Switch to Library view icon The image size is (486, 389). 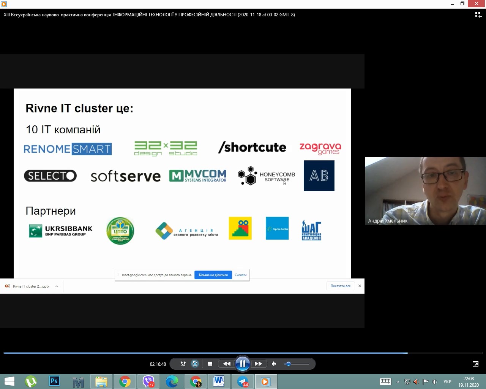pyautogui.click(x=478, y=15)
